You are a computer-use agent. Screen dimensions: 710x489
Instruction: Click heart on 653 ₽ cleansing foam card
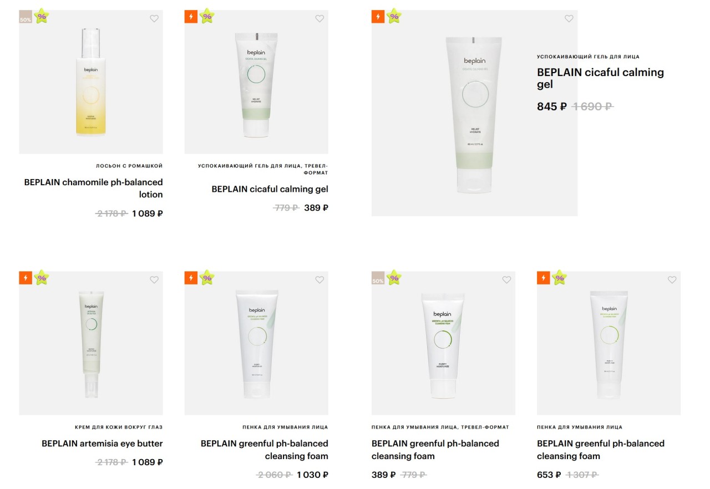coord(672,279)
